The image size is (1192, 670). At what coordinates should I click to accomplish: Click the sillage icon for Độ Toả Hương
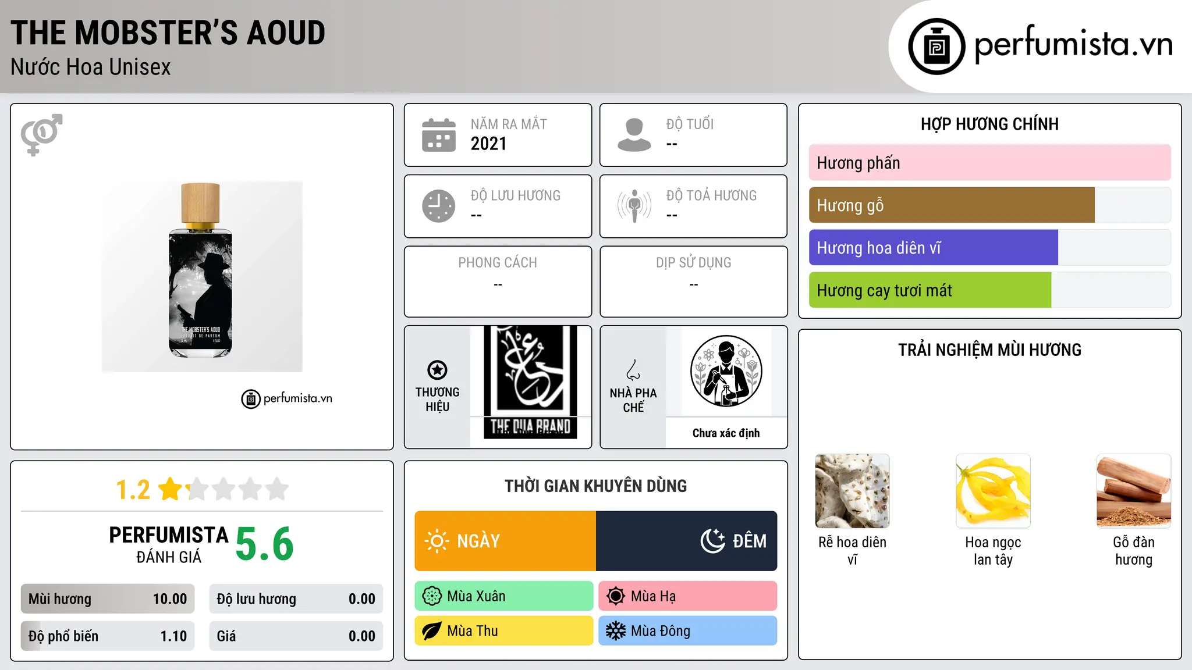pyautogui.click(x=634, y=206)
